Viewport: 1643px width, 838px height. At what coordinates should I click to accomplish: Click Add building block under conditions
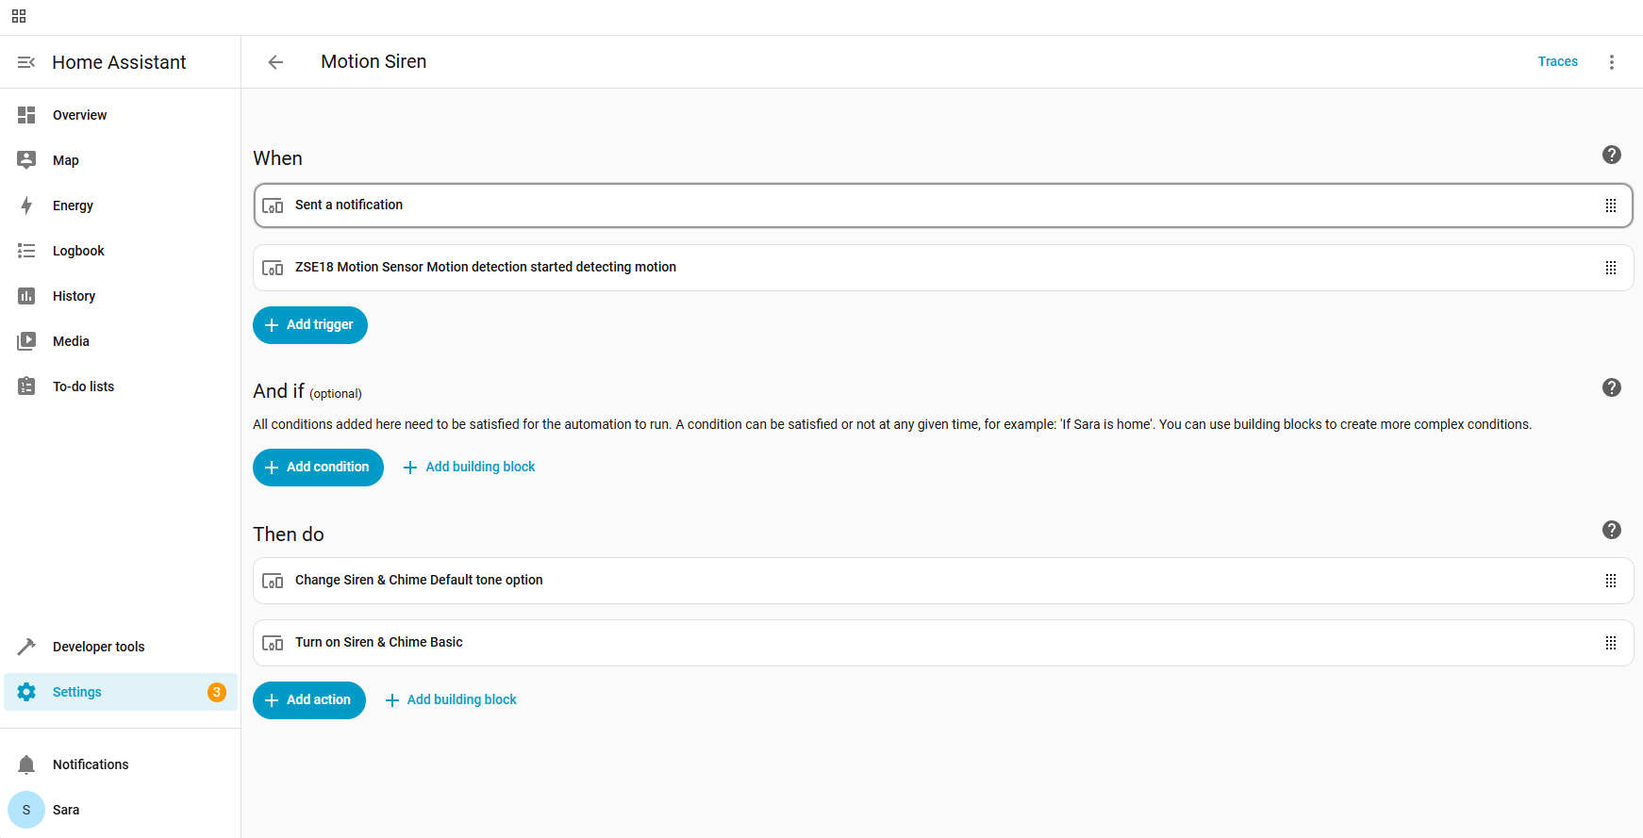click(470, 468)
